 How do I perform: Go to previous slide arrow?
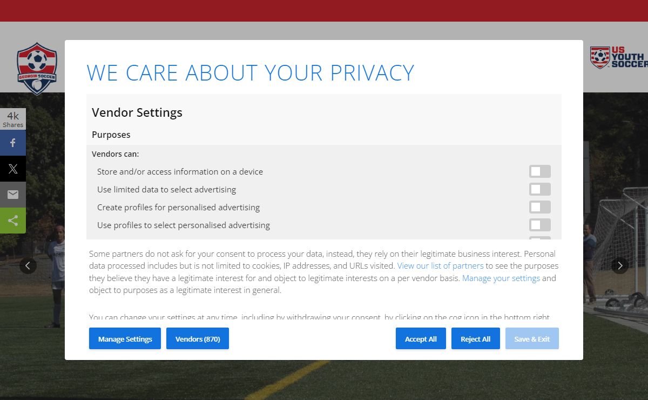(x=28, y=265)
